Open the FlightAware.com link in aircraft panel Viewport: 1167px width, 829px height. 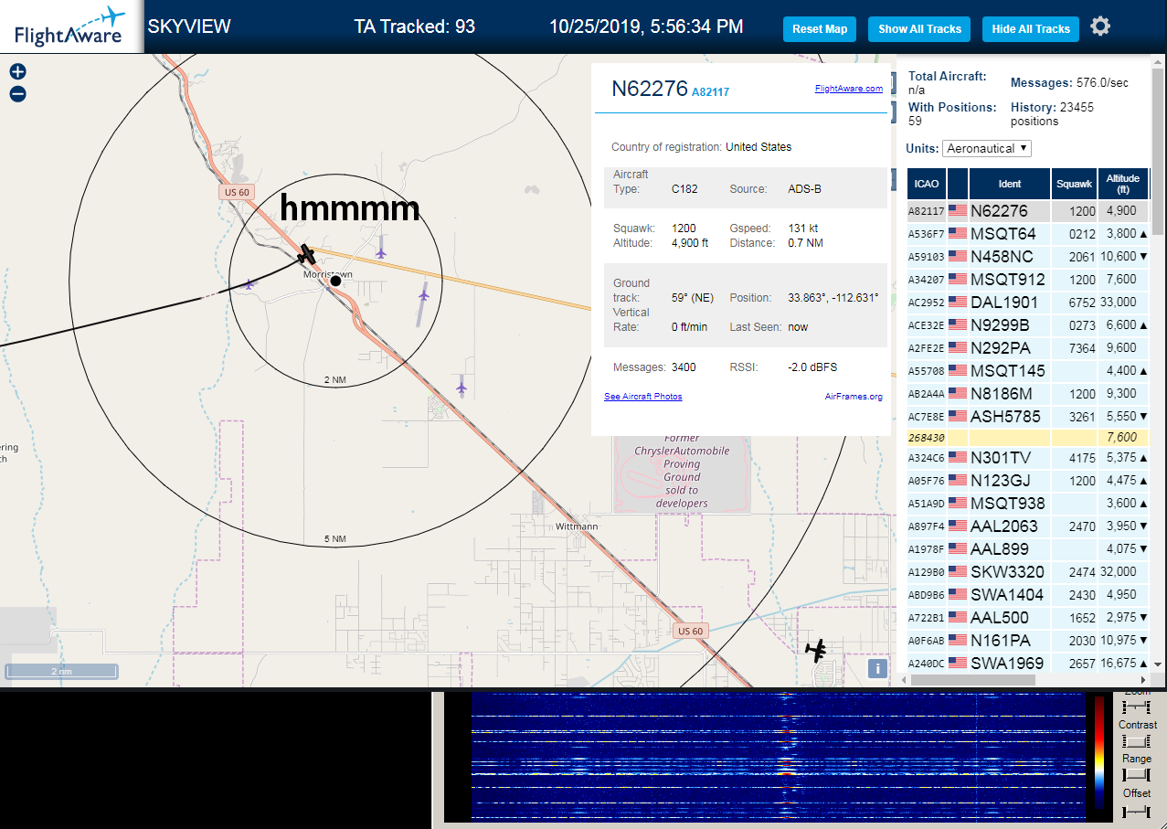pyautogui.click(x=849, y=89)
